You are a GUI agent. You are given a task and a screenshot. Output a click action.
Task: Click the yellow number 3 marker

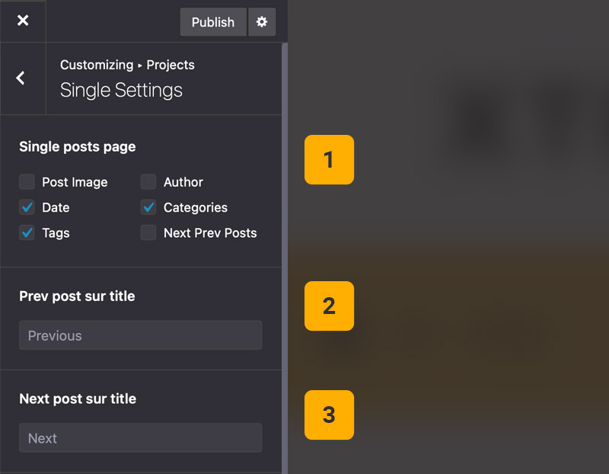point(329,415)
